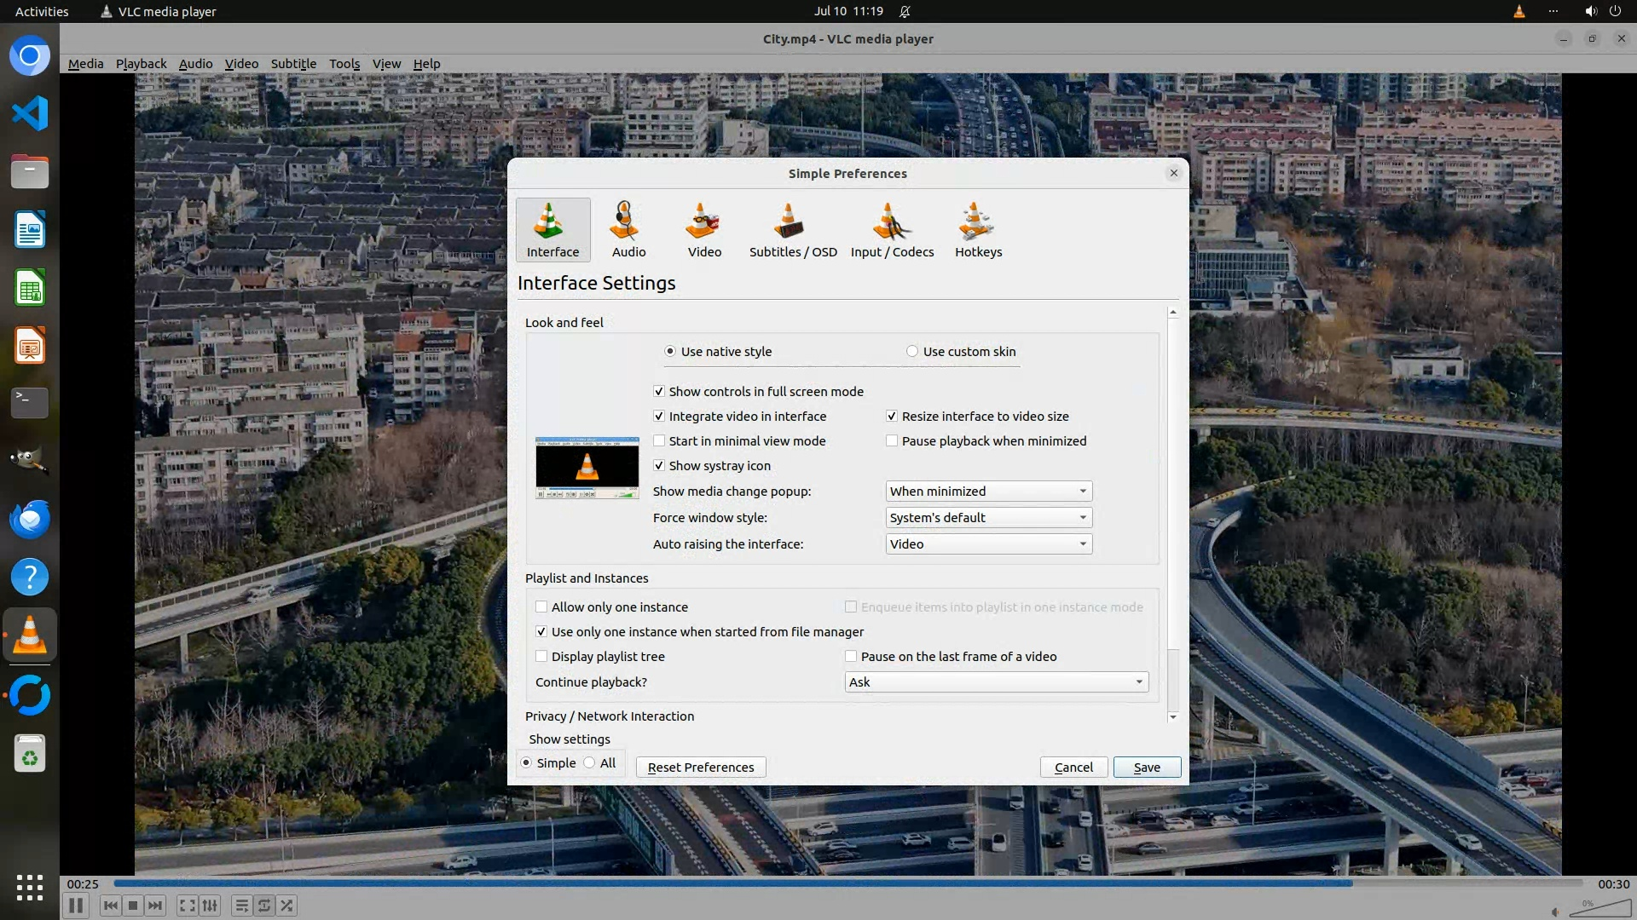Open the Continue playback dropdown
1637x920 pixels.
tap(996, 682)
